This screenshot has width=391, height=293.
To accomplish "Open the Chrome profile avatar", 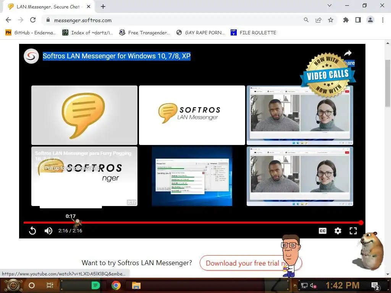I will coord(370,20).
